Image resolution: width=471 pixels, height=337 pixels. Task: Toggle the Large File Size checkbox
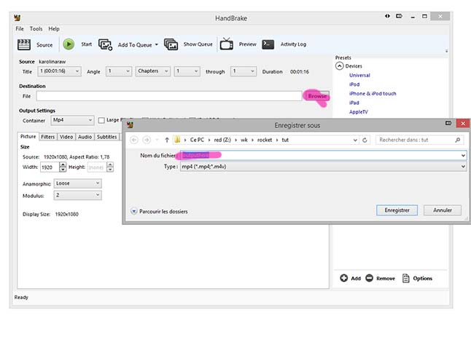101,121
